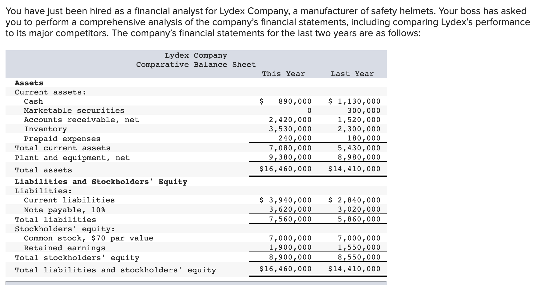Click the 'This Year' column header
Image resolution: width=540 pixels, height=292 pixels.
coord(283,74)
